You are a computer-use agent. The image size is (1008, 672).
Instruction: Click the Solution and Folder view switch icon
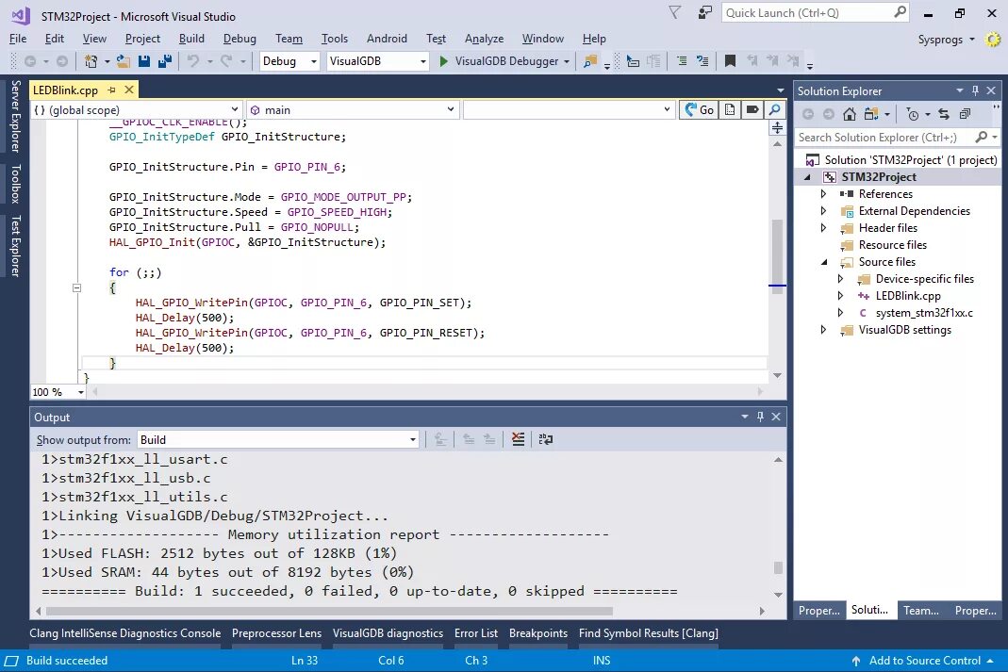click(x=871, y=114)
